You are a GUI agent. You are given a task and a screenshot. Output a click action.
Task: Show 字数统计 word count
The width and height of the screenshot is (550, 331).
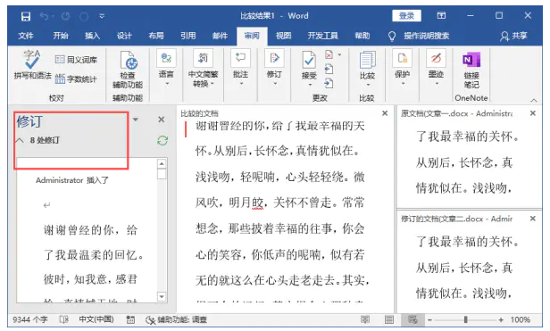point(76,79)
